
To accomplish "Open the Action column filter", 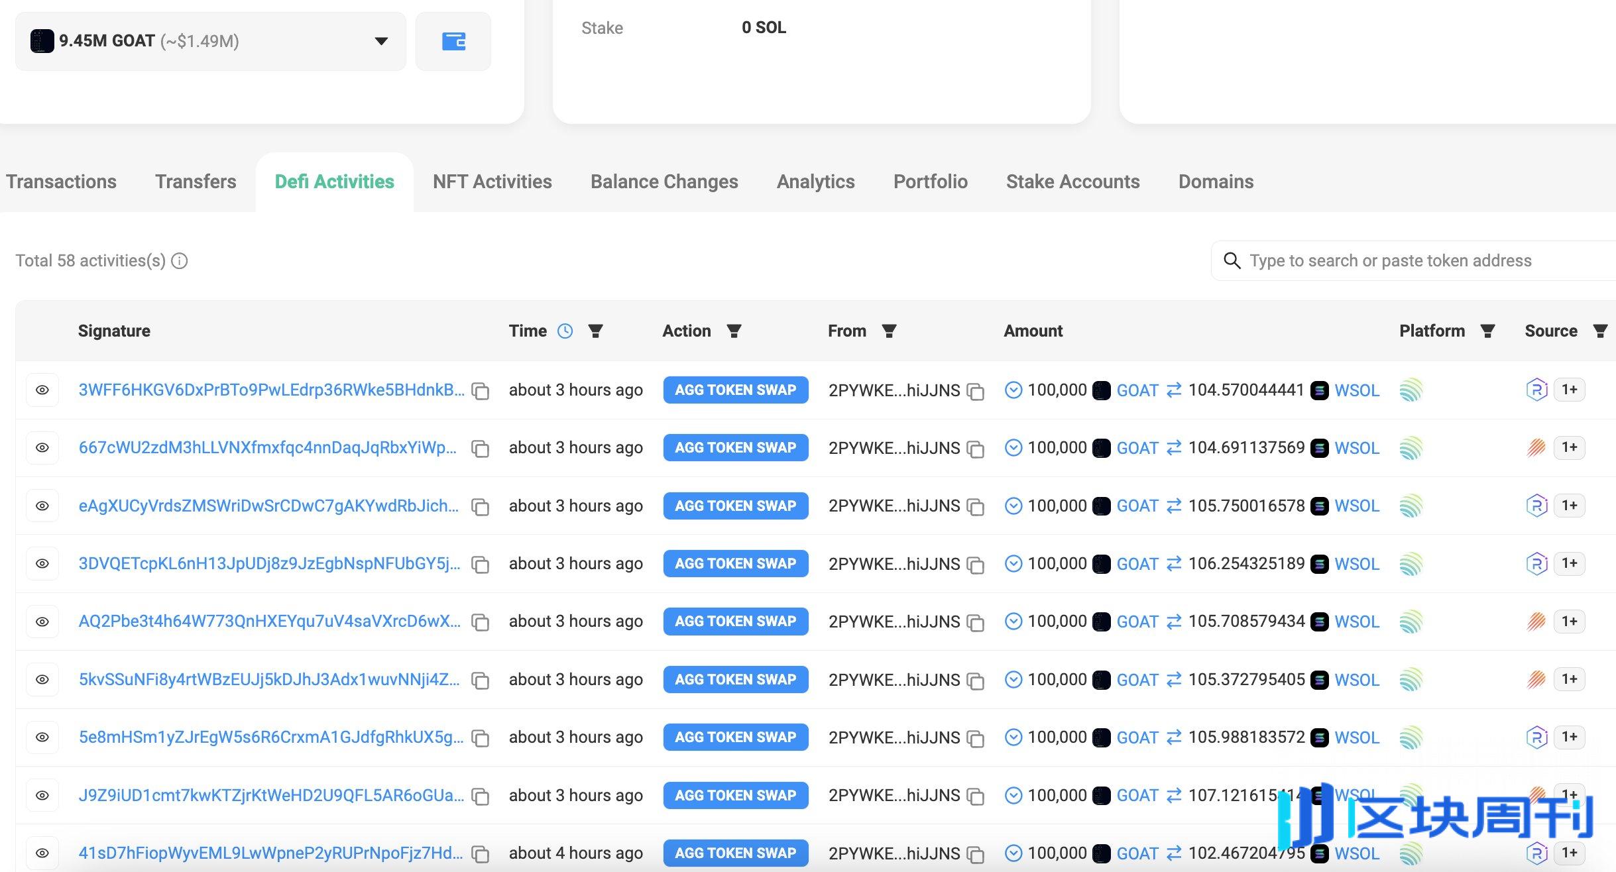I will 734,331.
